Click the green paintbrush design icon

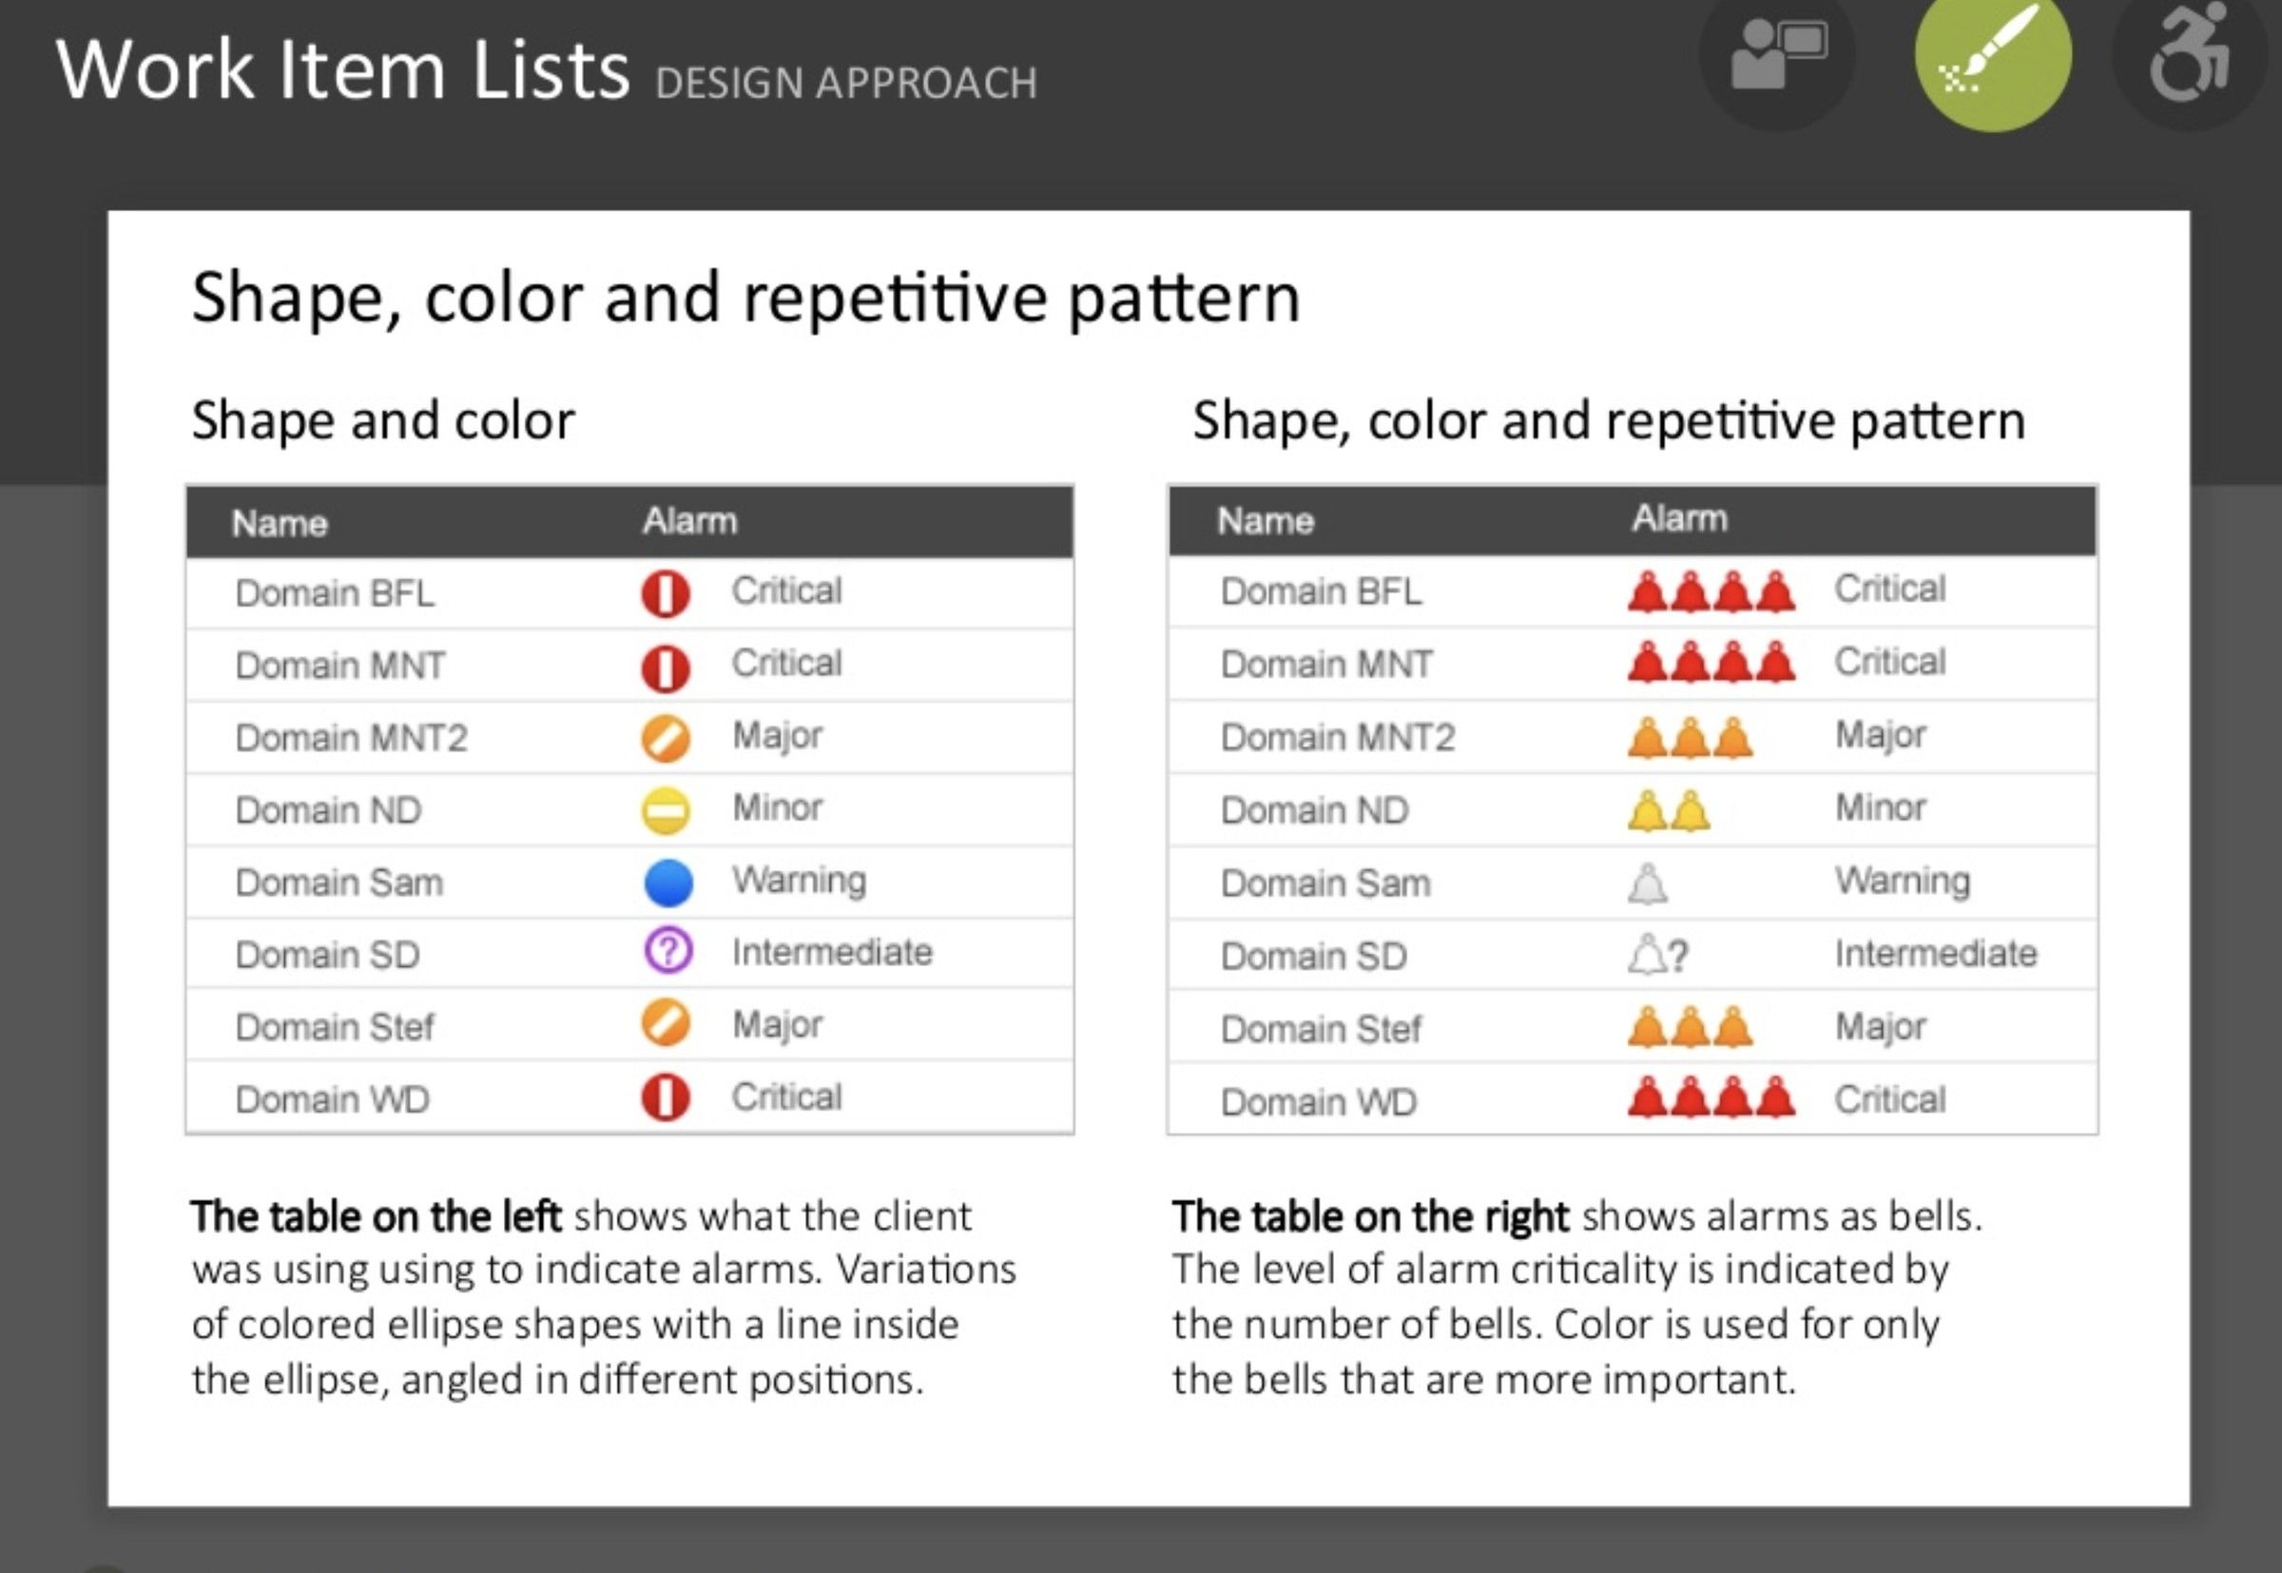tap(1992, 54)
